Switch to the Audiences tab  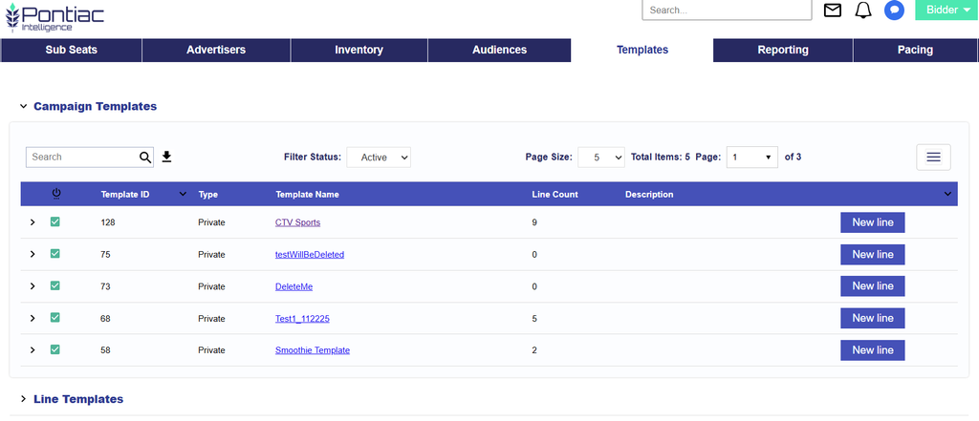coord(499,50)
